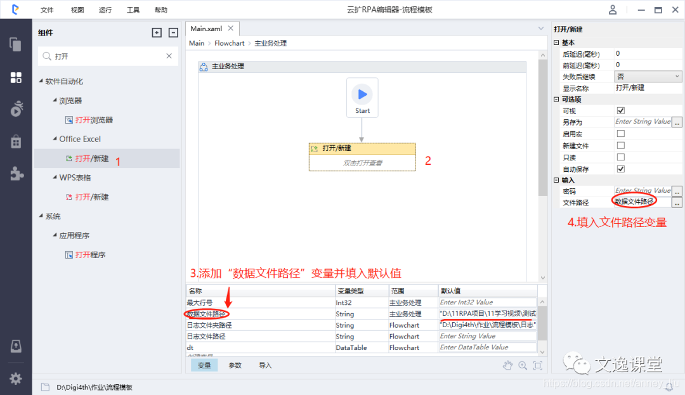Open the settings gear in sidebar

point(16,379)
